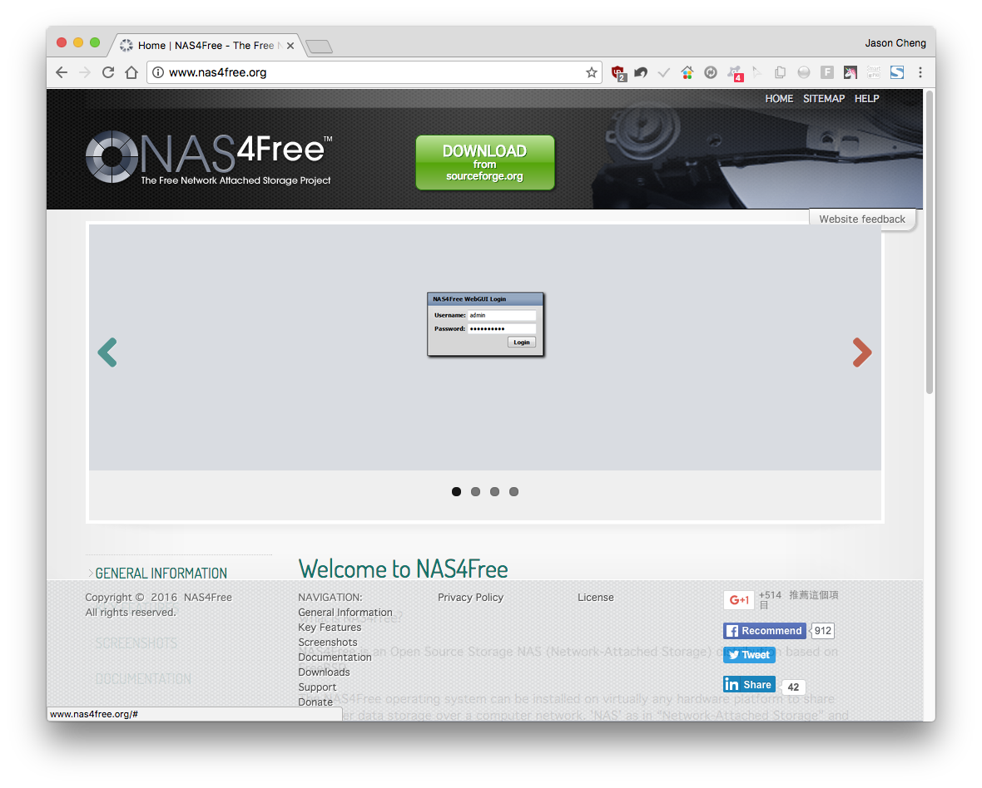
Task: Click the colorful house extension icon
Action: [687, 72]
